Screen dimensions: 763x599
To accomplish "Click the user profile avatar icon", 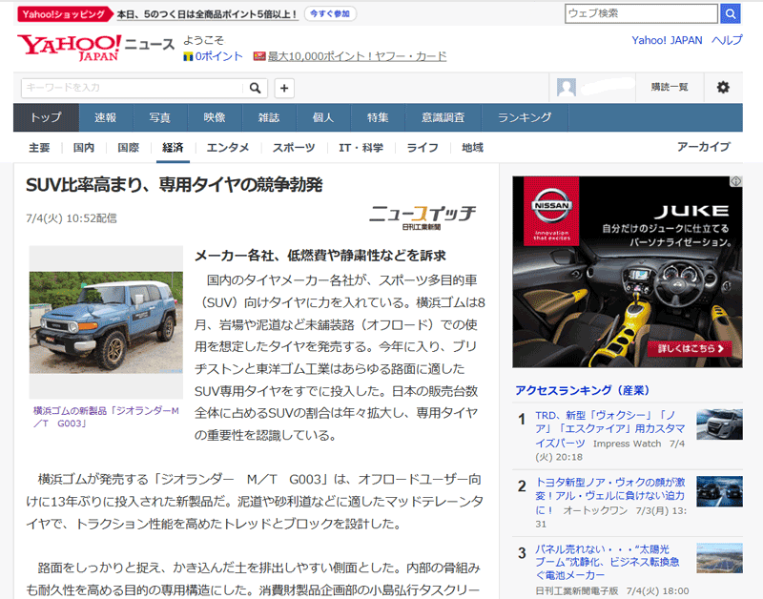I will (x=566, y=88).
